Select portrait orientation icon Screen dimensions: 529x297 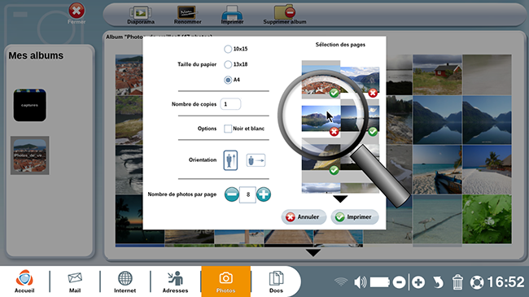(x=230, y=160)
